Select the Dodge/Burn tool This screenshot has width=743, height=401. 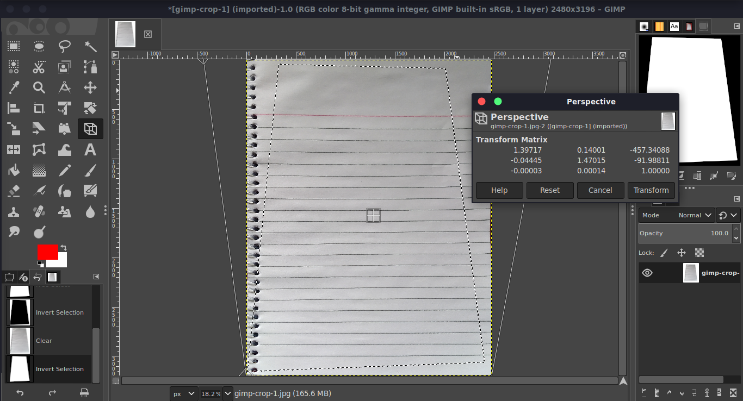click(39, 231)
